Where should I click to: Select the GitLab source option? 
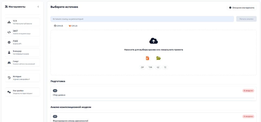[x=73, y=26]
